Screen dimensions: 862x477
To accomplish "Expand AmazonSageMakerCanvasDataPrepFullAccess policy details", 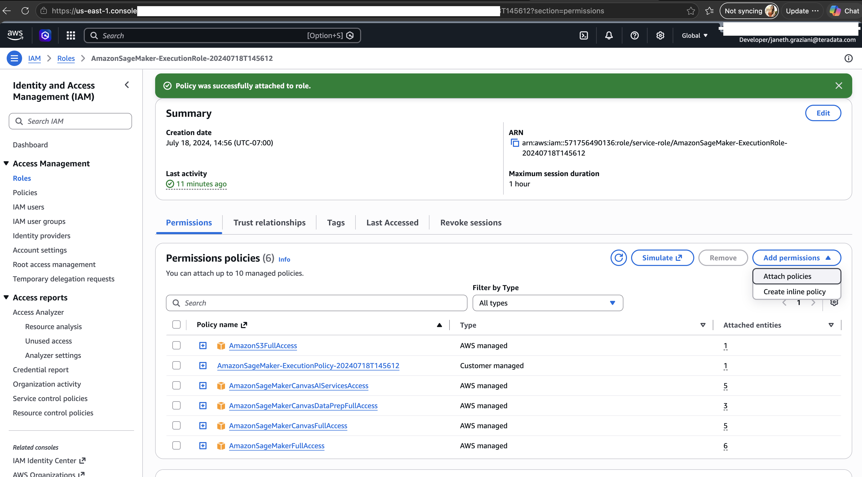I will point(203,406).
